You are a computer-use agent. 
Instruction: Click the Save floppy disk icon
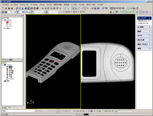9,8
